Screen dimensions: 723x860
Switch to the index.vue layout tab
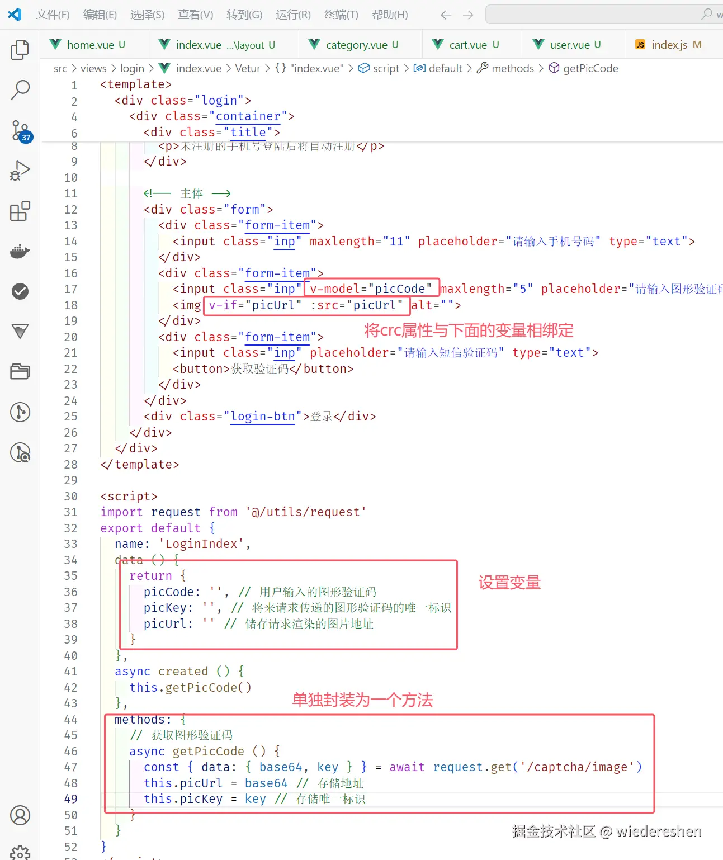coord(224,45)
